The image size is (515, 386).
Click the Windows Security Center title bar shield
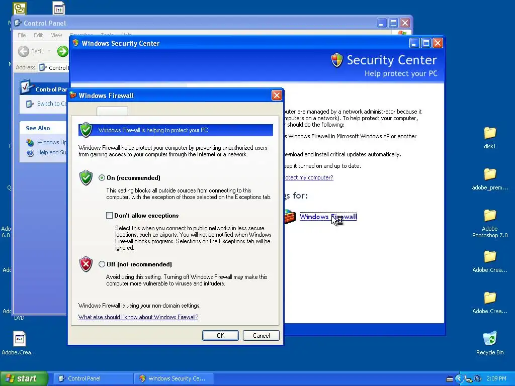[x=75, y=43]
